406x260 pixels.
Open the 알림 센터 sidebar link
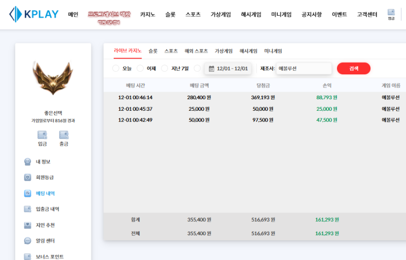coord(45,241)
